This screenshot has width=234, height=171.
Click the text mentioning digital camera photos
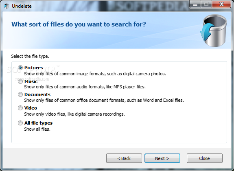click(95, 74)
